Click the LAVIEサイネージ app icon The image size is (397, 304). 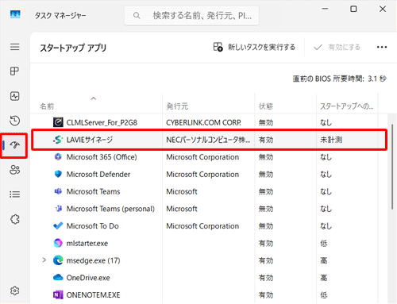click(x=58, y=140)
